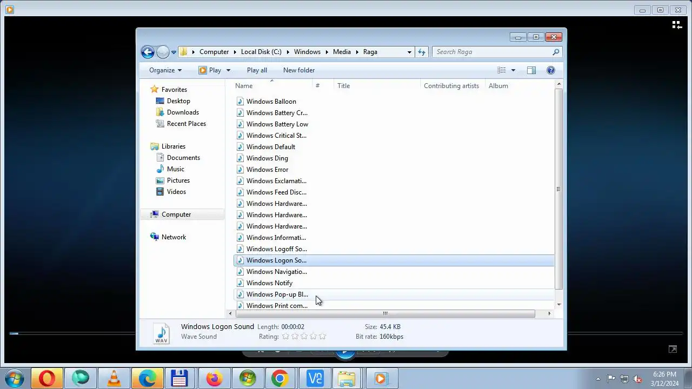
Task: Launch Opera from the taskbar
Action: (47, 379)
